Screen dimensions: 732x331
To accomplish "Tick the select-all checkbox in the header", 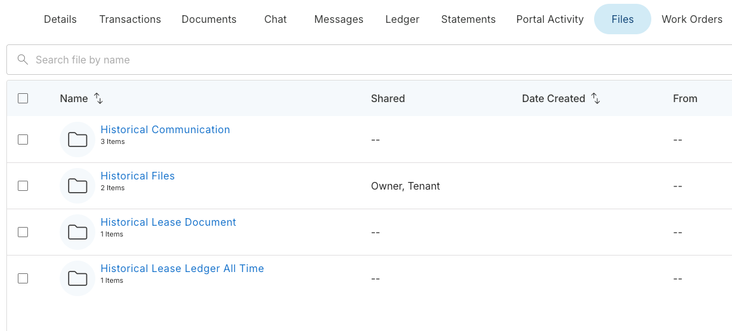I will click(23, 98).
